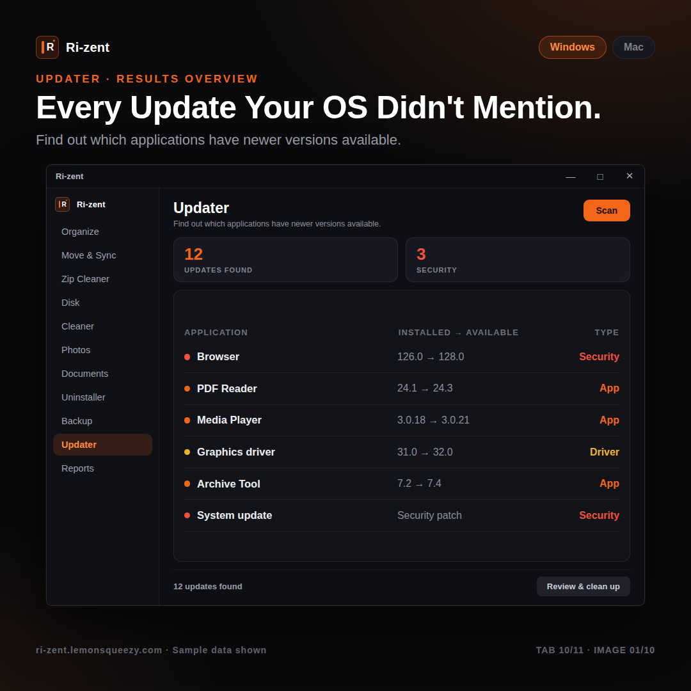The image size is (691, 691).
Task: Open Zip Cleaner from the sidebar
Action: tap(102, 280)
